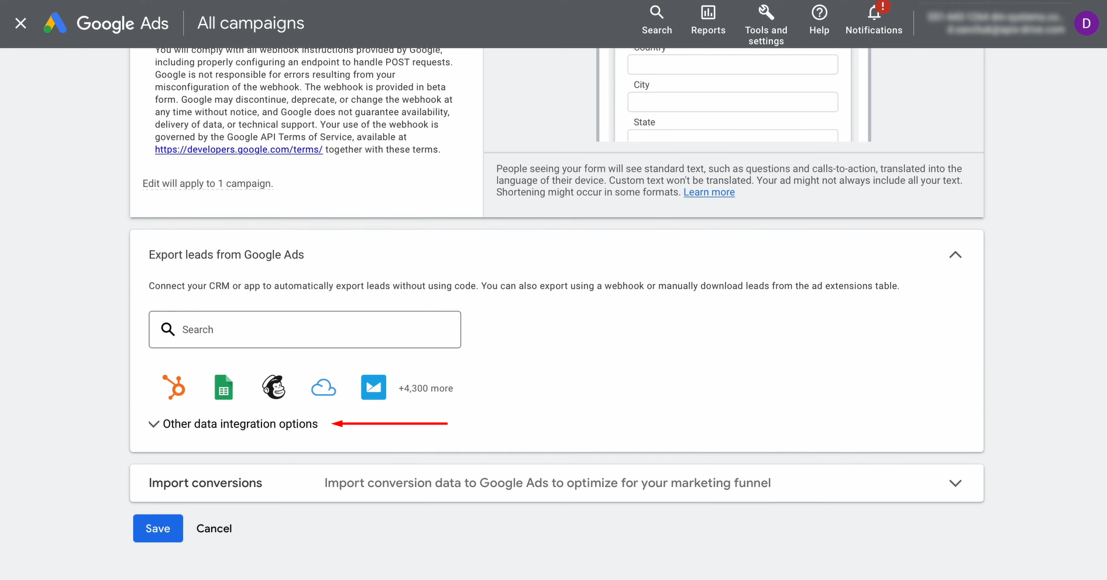Collapse the Export leads from Google Ads section
1107x580 pixels.
click(x=955, y=254)
